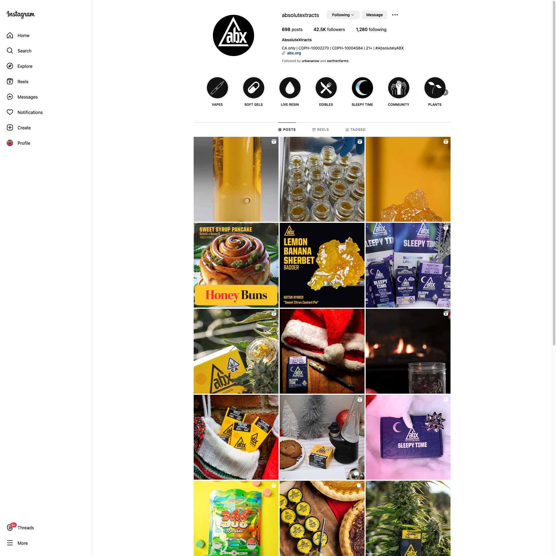This screenshot has width=556, height=556.
Task: Open the Explore compass icon
Action: click(10, 66)
